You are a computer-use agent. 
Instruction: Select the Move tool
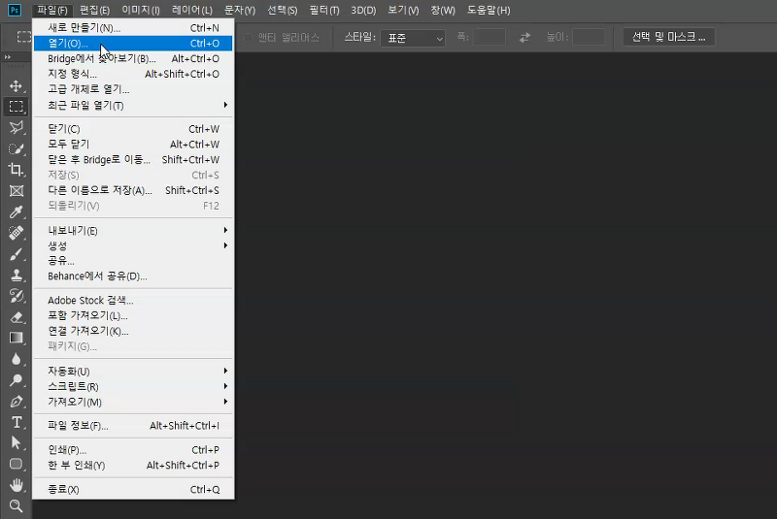tap(16, 85)
